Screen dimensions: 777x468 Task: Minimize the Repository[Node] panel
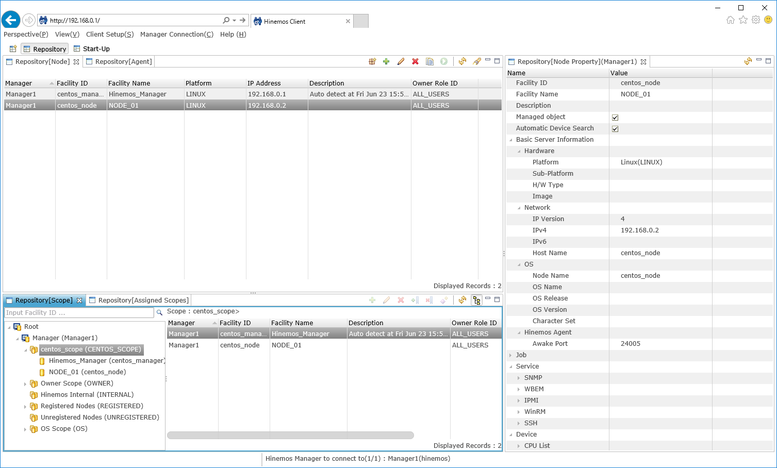(x=488, y=60)
